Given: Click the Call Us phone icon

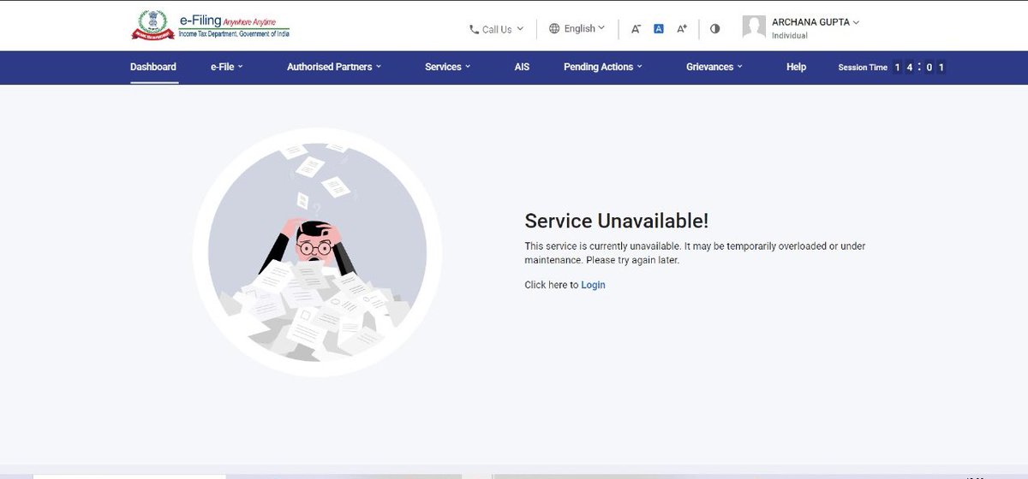Looking at the screenshot, I should (474, 29).
